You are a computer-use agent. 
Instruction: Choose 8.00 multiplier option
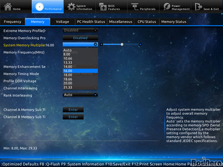coord(80,54)
